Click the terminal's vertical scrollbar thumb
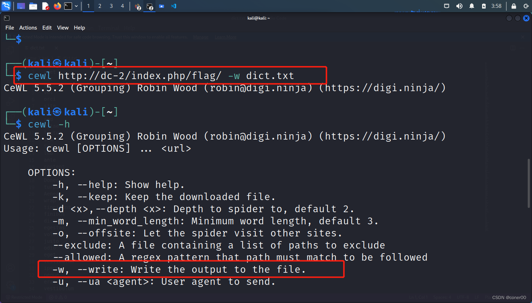 [x=529, y=183]
